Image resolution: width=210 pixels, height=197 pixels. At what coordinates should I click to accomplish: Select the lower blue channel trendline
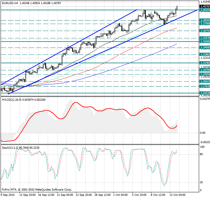(103, 52)
